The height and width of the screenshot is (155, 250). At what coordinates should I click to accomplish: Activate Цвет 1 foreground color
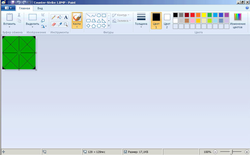156,21
